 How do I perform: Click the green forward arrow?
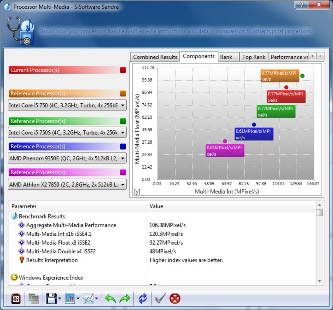click(125, 299)
